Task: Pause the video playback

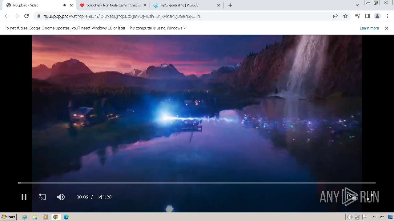Action: coord(24,197)
